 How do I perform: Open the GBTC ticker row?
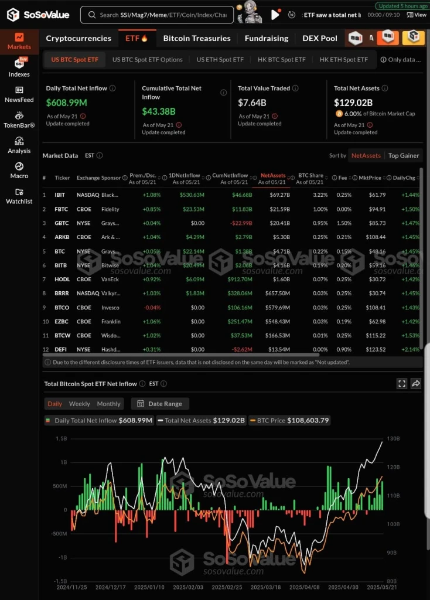coord(231,223)
